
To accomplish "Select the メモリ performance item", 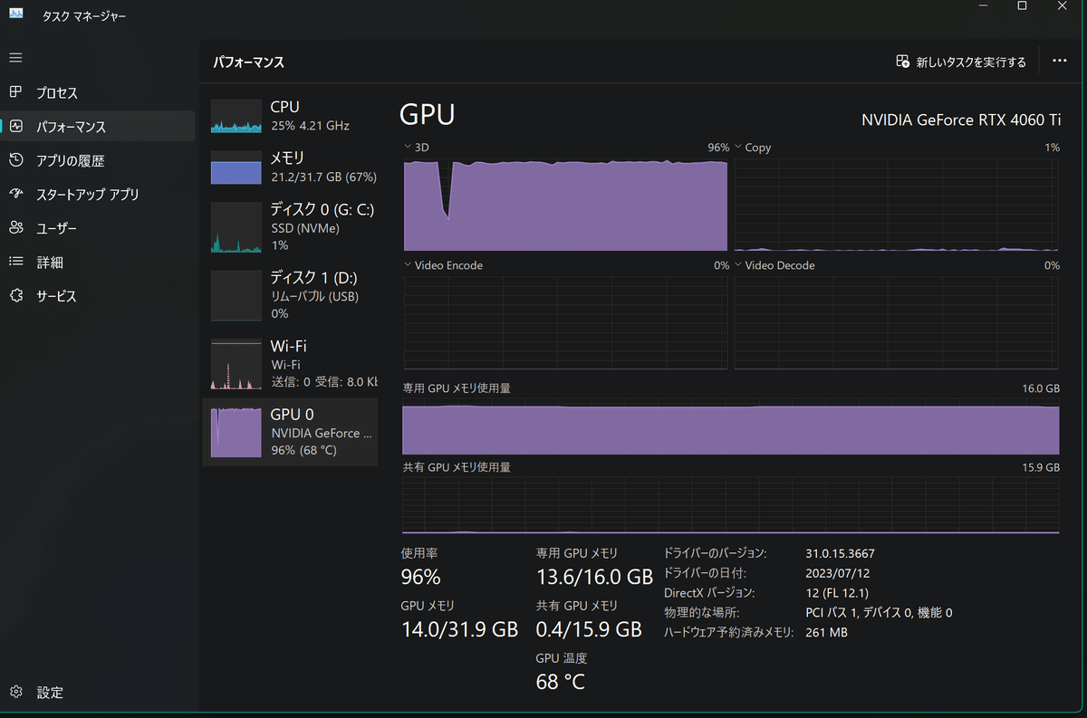I will coord(290,167).
